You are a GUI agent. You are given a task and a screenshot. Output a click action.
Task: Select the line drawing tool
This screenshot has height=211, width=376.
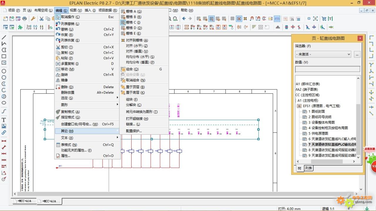[x=4, y=37]
